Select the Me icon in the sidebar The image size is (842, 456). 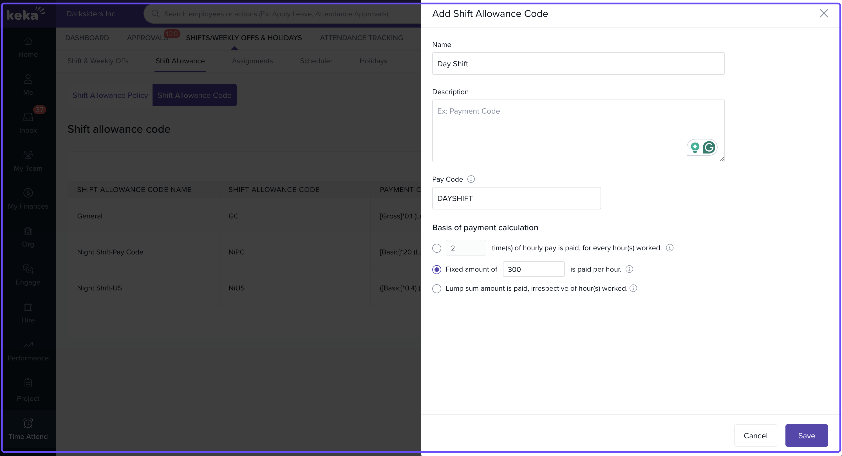point(28,85)
